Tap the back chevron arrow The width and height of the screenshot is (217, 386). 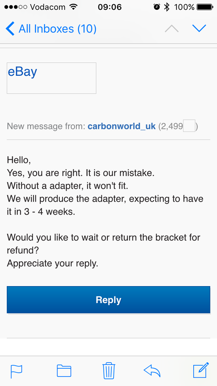(x=10, y=29)
